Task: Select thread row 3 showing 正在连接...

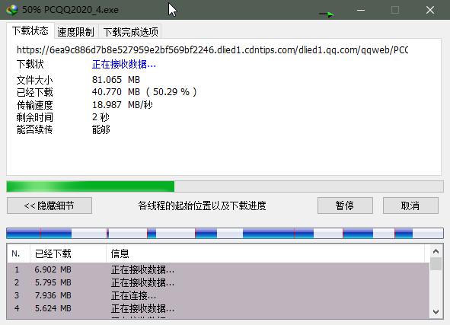Action: [218, 295]
